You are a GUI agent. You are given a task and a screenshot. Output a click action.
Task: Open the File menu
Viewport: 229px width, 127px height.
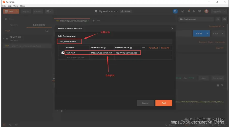(4, 6)
